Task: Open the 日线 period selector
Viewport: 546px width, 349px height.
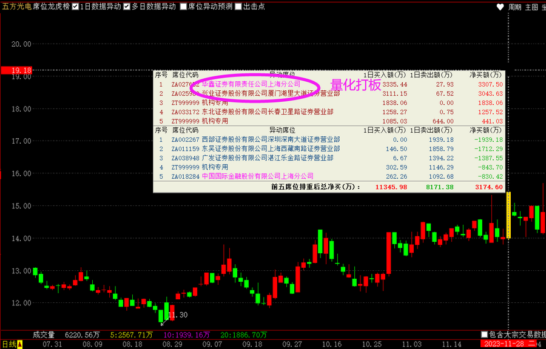Action: (x=8, y=345)
